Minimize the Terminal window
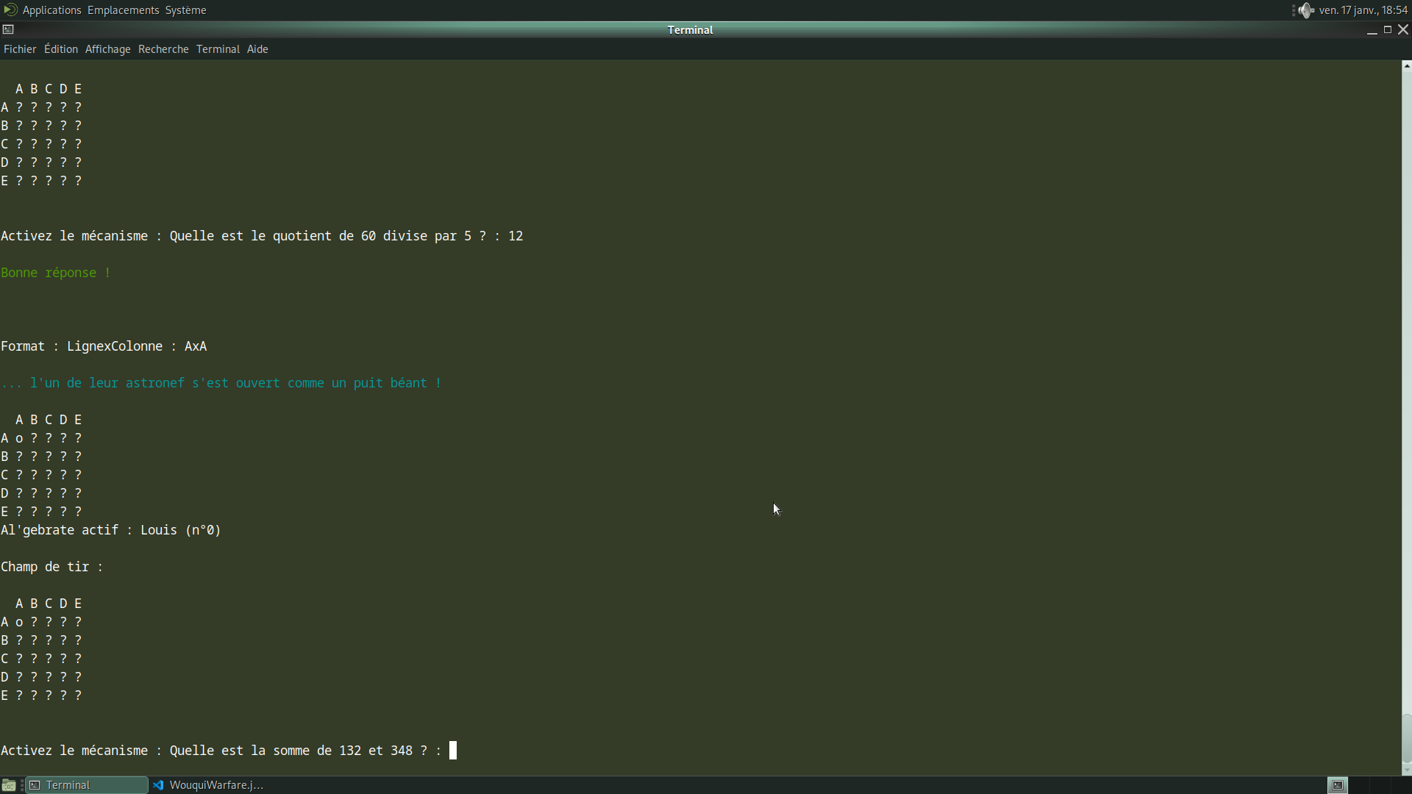Screen dimensions: 1412x794 (x=1372, y=30)
